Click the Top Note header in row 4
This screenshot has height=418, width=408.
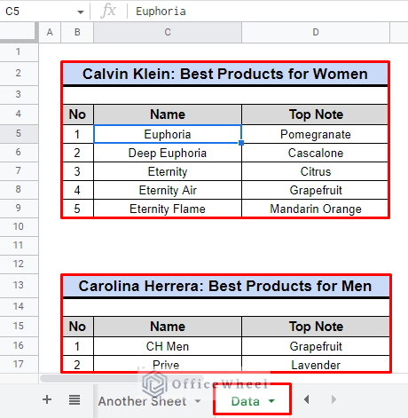click(315, 114)
